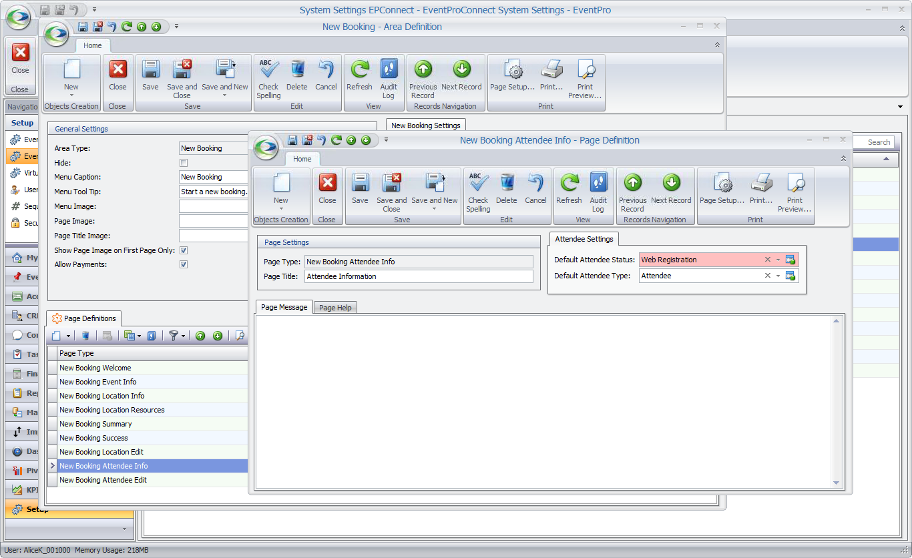Expand New dropdown arrow in Page Definition ribbon

(280, 209)
